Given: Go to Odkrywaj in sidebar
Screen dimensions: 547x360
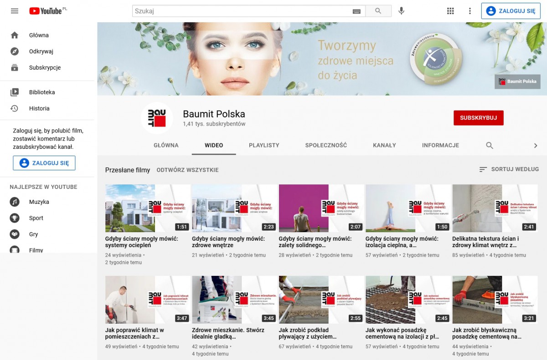Looking at the screenshot, I should point(41,51).
